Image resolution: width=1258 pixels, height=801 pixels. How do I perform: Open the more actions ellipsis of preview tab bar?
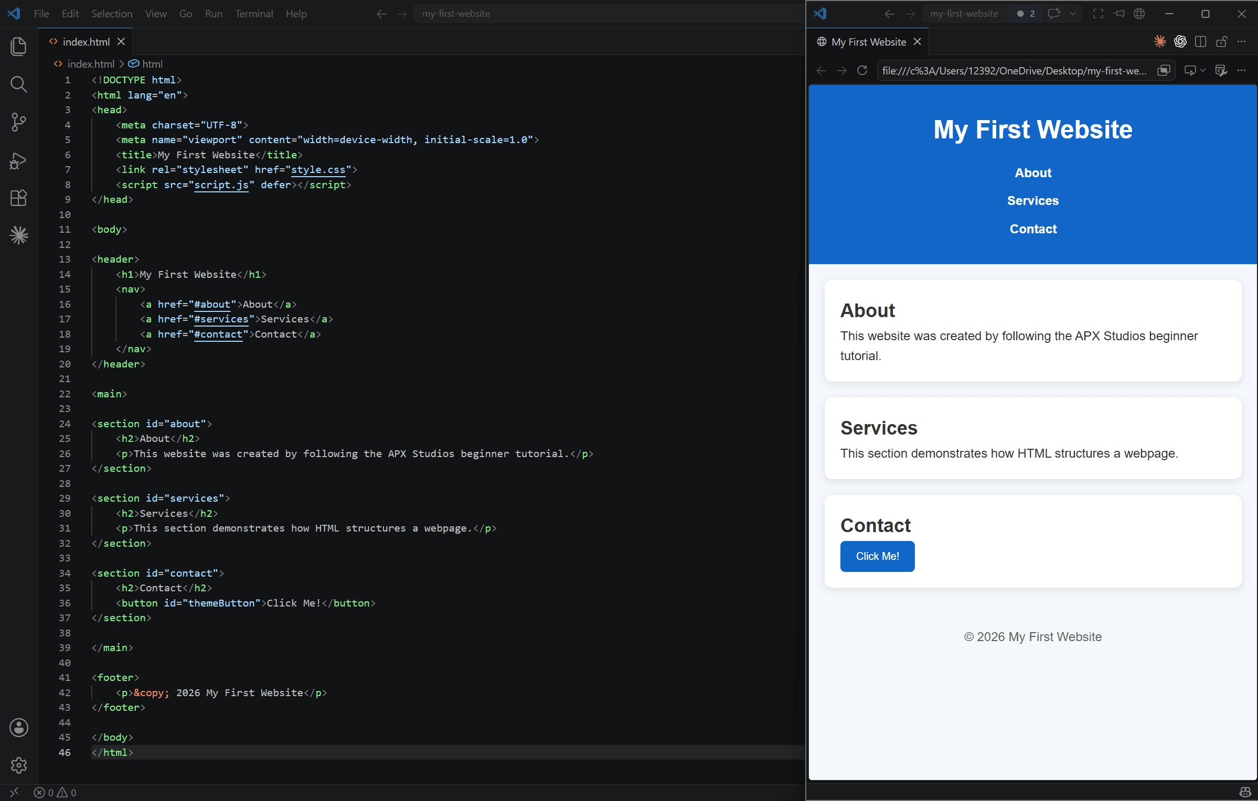[1241, 41]
